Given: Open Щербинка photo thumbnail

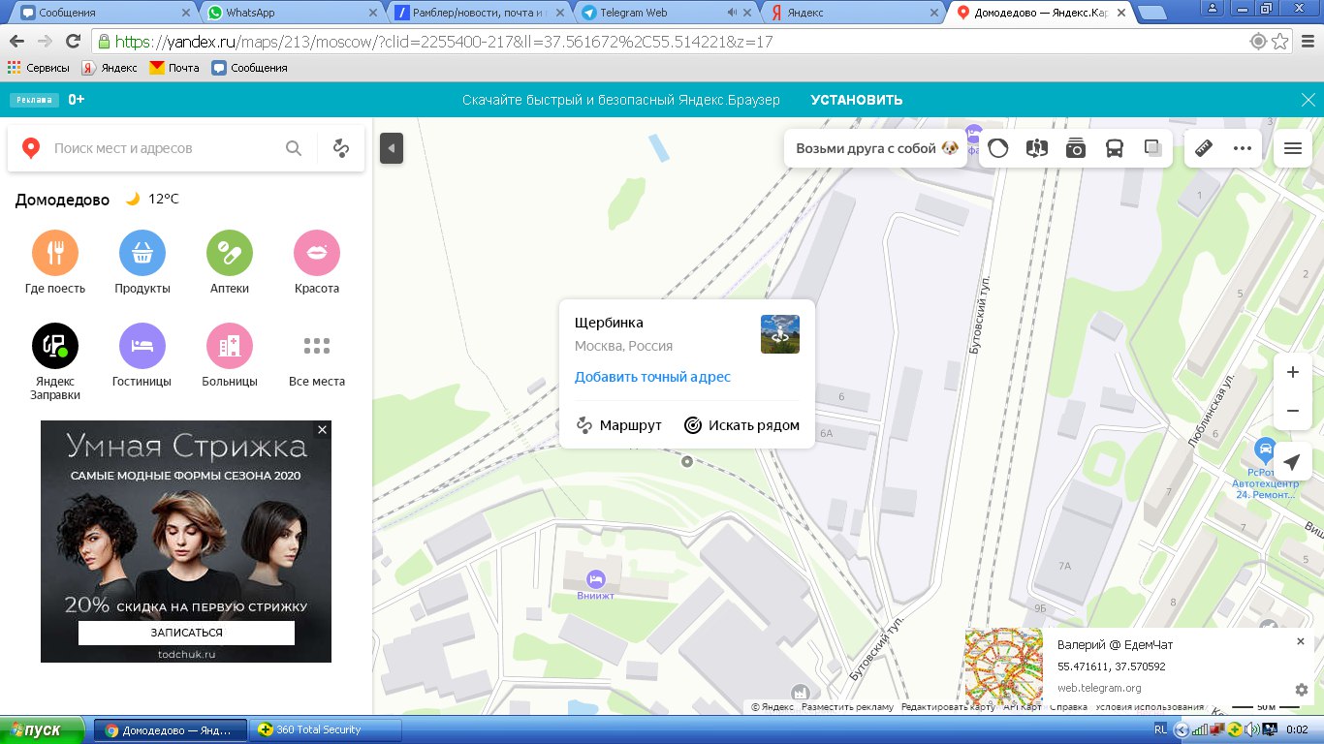Looking at the screenshot, I should coord(780,334).
